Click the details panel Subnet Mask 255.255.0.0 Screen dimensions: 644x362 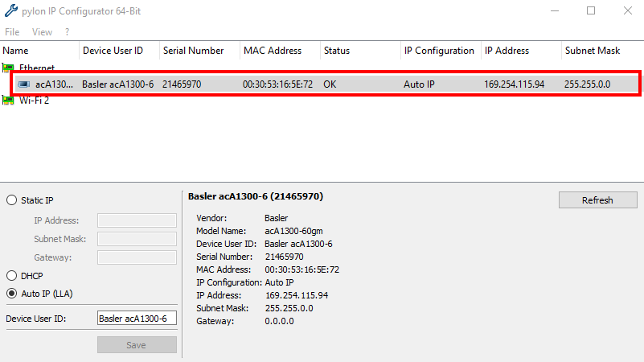289,308
